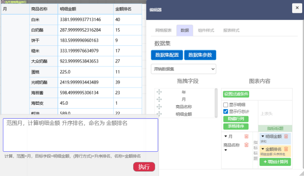
Task: Click the 月 field in the drag list
Action: [x=184, y=99]
